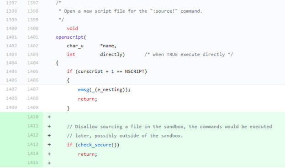Click the char_u type on line 1402

click(x=75, y=46)
